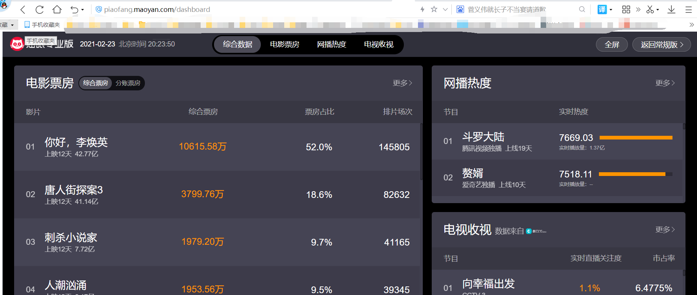
Task: Switch to the 电影票房 tab
Action: pyautogui.click(x=285, y=44)
